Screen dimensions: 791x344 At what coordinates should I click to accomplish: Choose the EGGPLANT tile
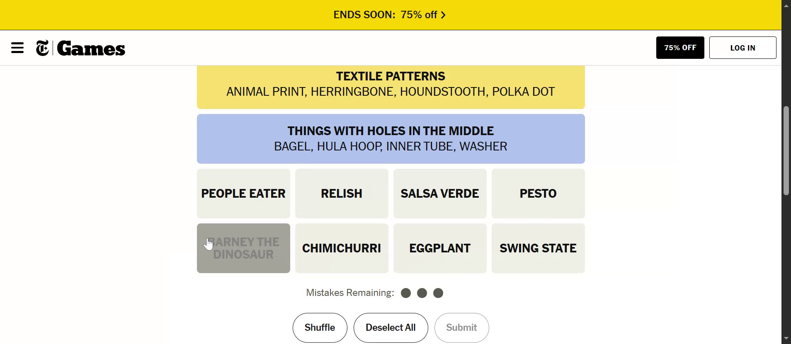(440, 248)
